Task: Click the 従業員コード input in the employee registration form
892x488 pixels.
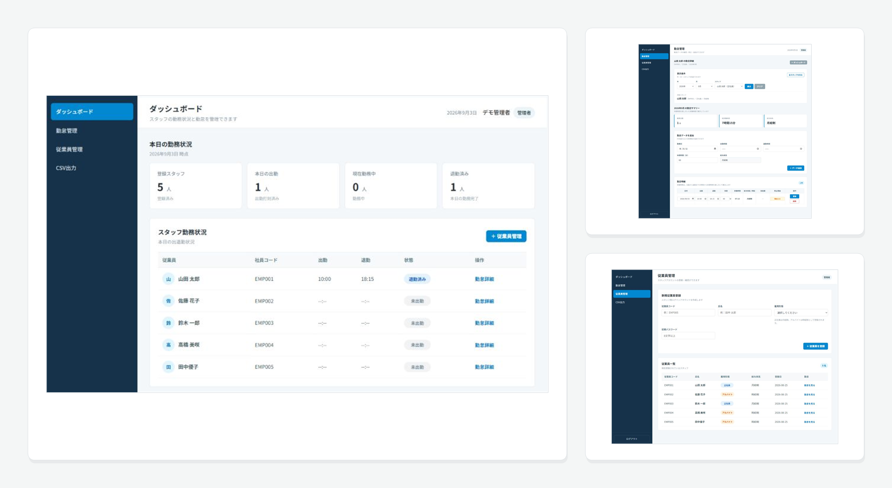Action: pyautogui.click(x=688, y=313)
